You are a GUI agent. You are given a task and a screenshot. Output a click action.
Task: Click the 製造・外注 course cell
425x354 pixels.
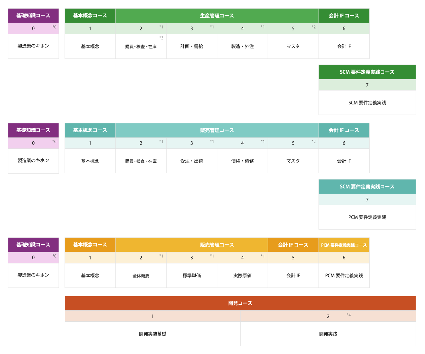(242, 47)
